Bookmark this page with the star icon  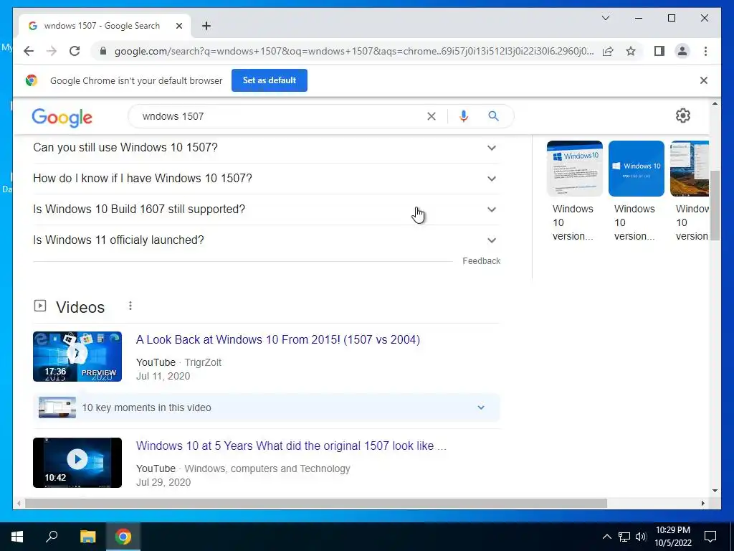(631, 51)
